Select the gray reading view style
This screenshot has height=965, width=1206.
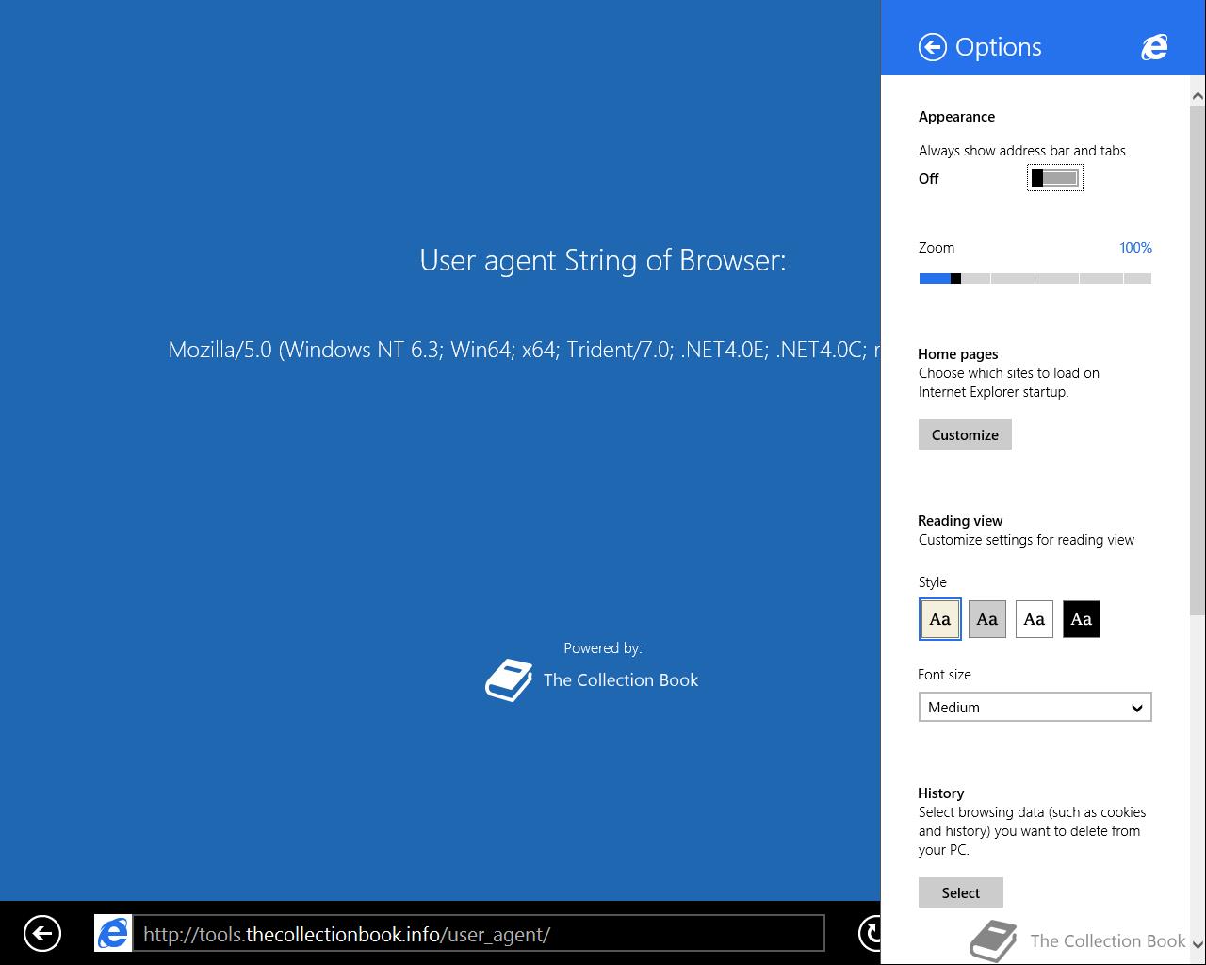[987, 619]
